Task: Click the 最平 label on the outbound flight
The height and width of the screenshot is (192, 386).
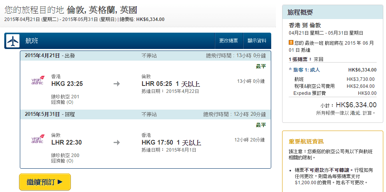Action: 261,66
